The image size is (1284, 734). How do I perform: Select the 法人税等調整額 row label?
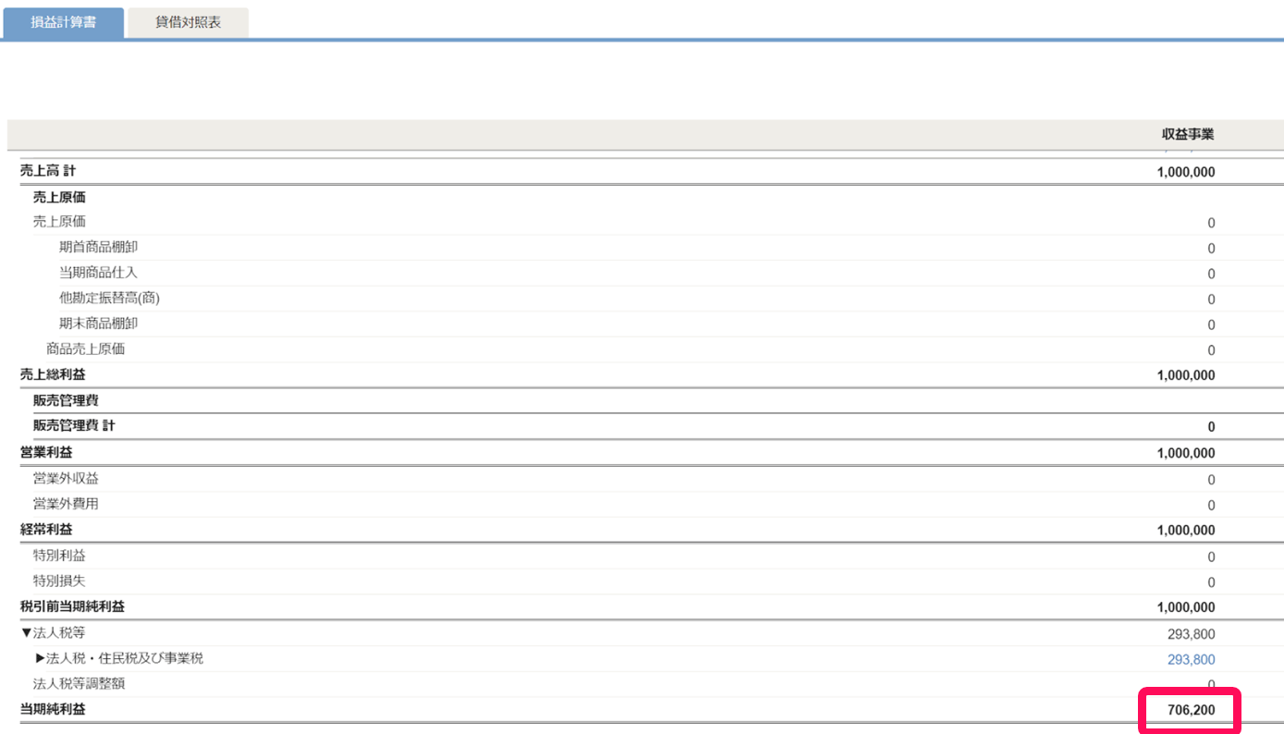tap(79, 684)
